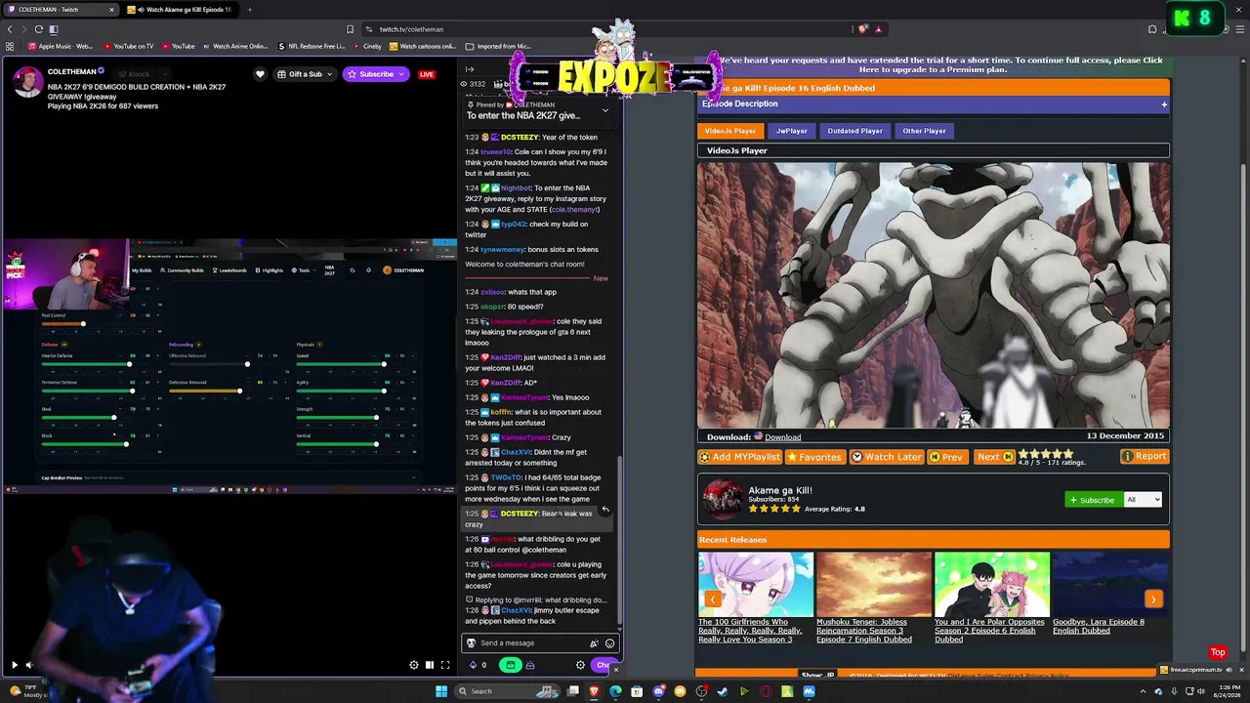Unmute the Twitch player volume
Viewport: 1250px width, 703px height.
pyautogui.click(x=29, y=665)
